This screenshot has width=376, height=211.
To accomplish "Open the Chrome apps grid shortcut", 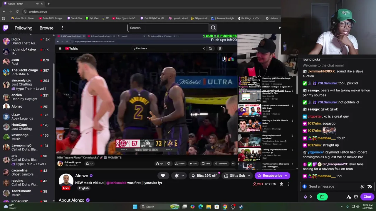I will point(4,18).
